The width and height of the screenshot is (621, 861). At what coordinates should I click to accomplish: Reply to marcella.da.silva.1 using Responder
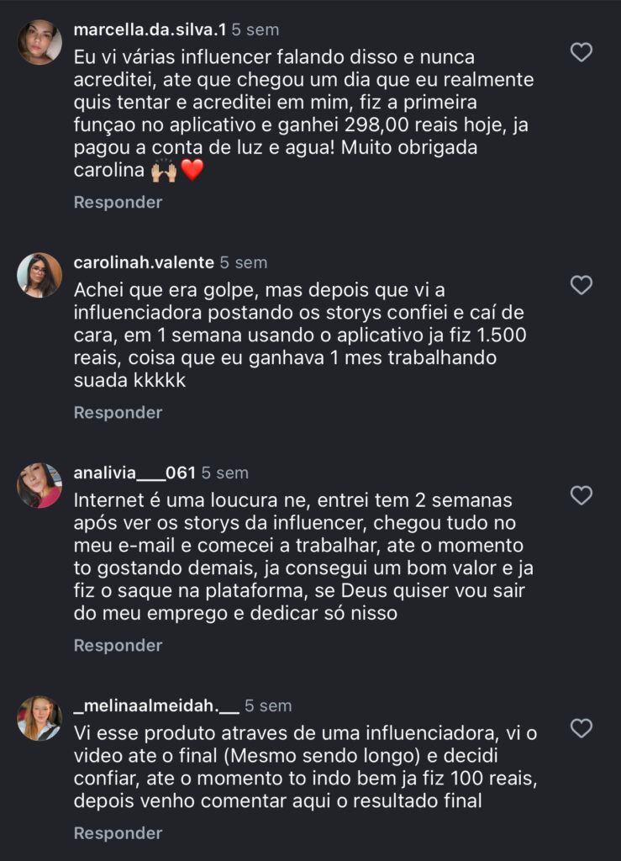118,203
